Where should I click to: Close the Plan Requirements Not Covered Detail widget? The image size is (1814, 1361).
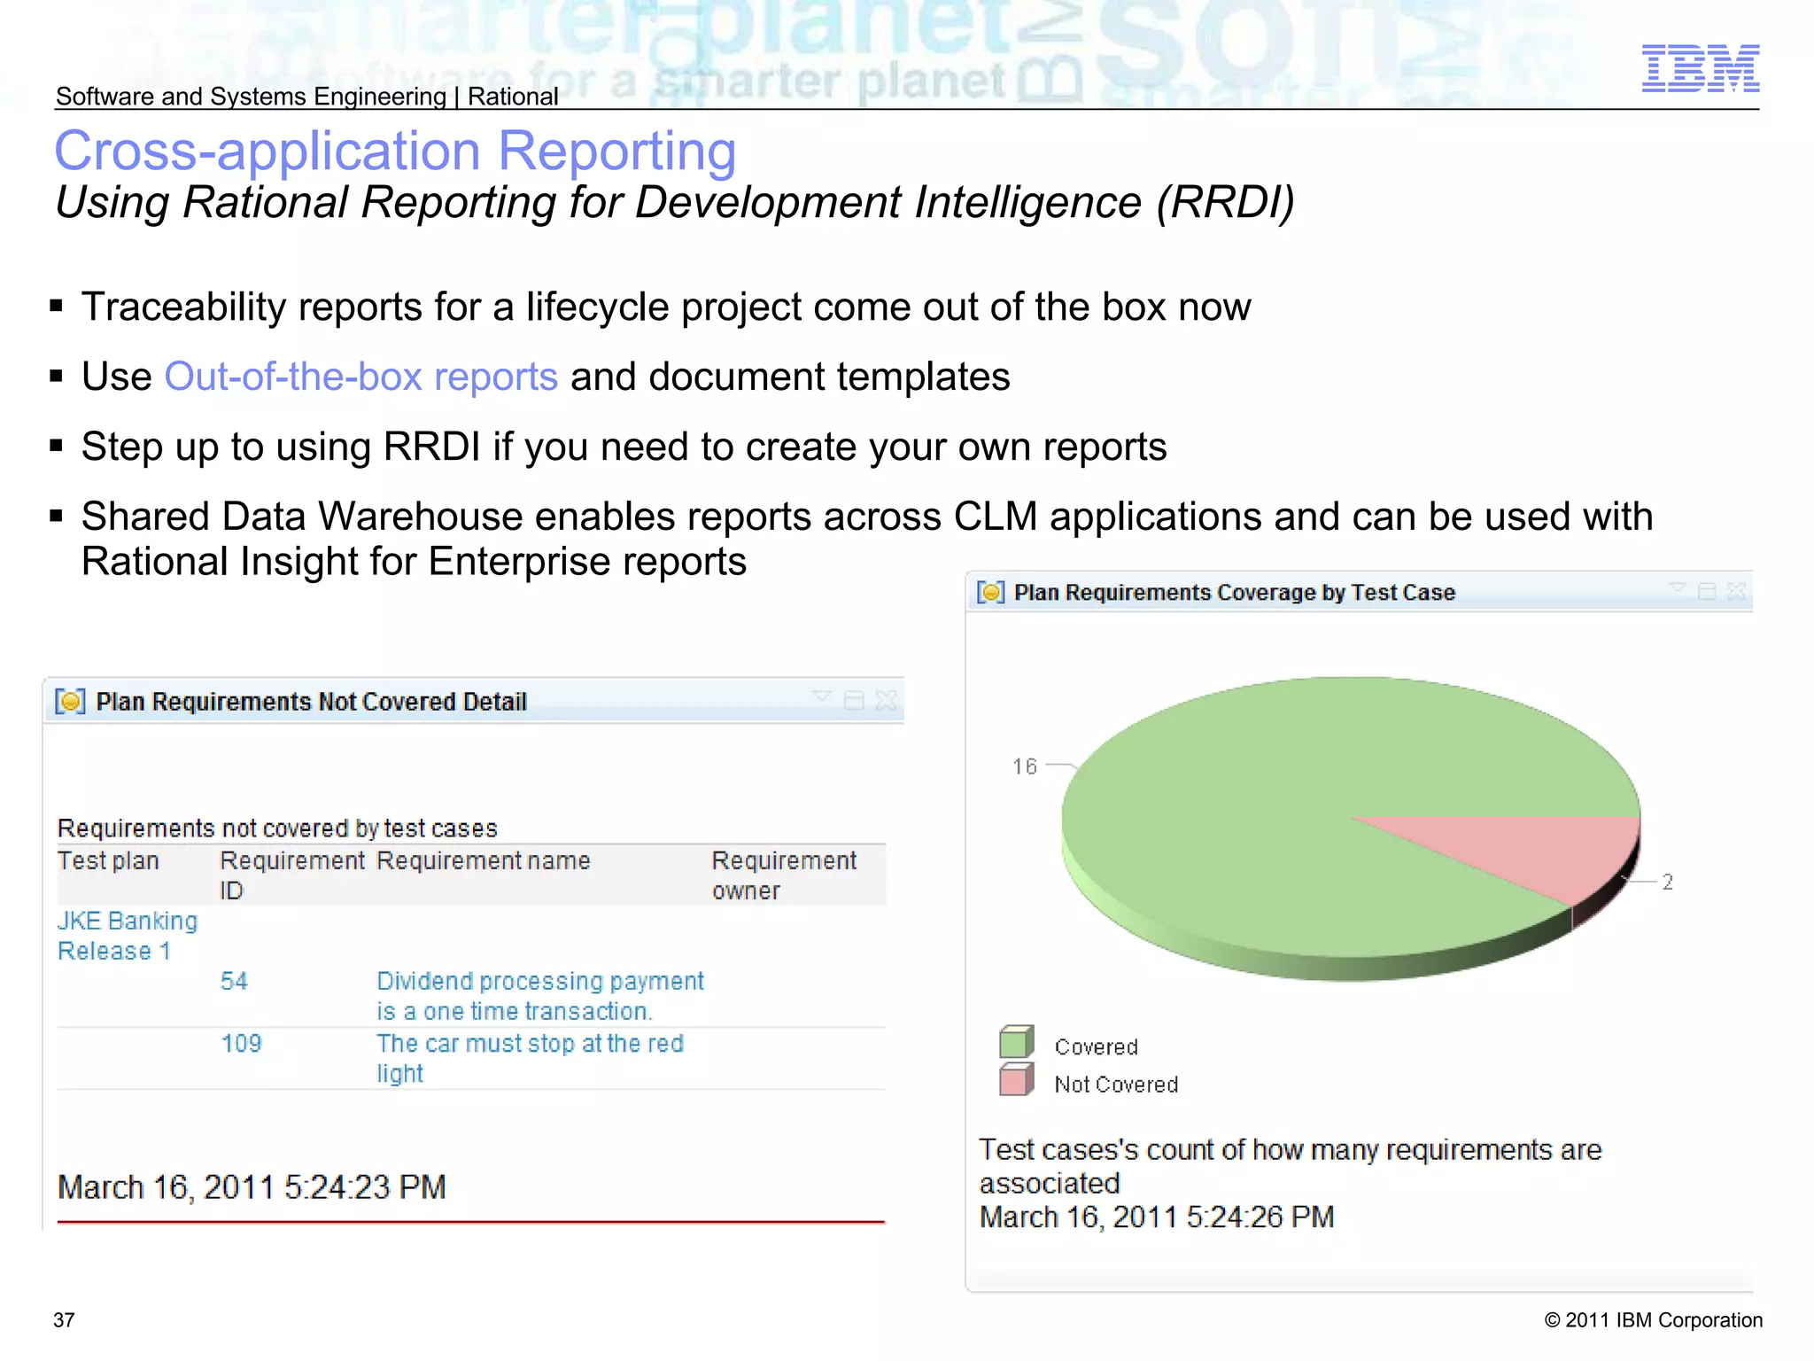tap(886, 701)
